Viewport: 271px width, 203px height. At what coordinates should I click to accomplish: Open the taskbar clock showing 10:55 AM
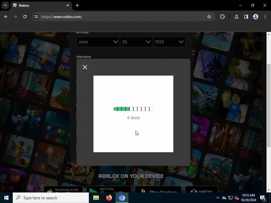(249, 198)
